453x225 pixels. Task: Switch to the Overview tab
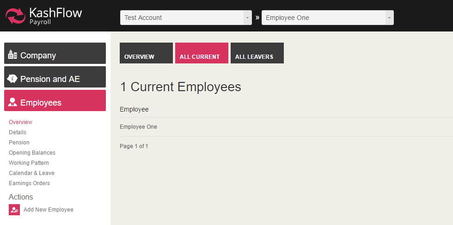[x=146, y=53]
